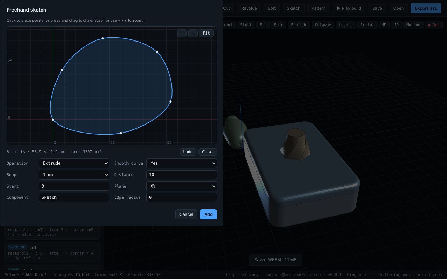
Task: Select the sketch control point at the origin
Action: [53, 120]
